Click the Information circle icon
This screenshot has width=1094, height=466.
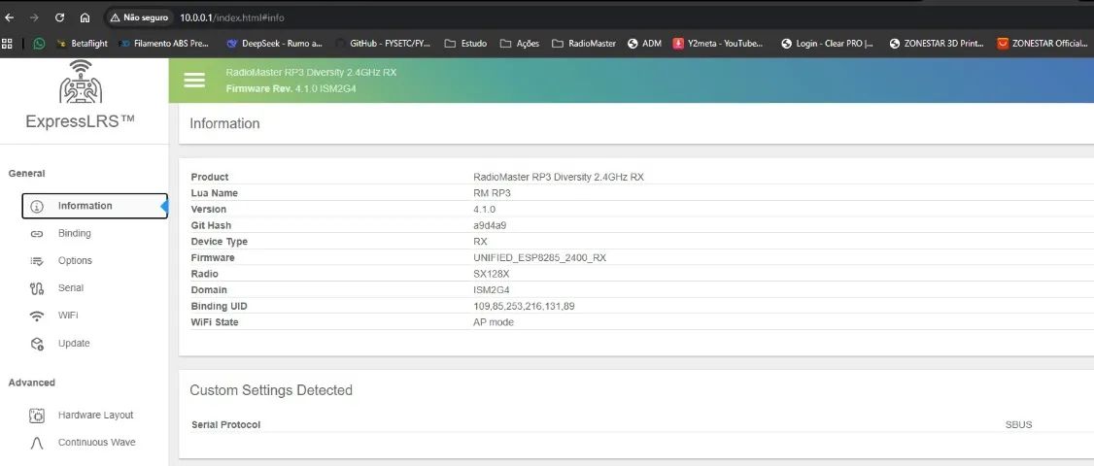click(x=37, y=207)
